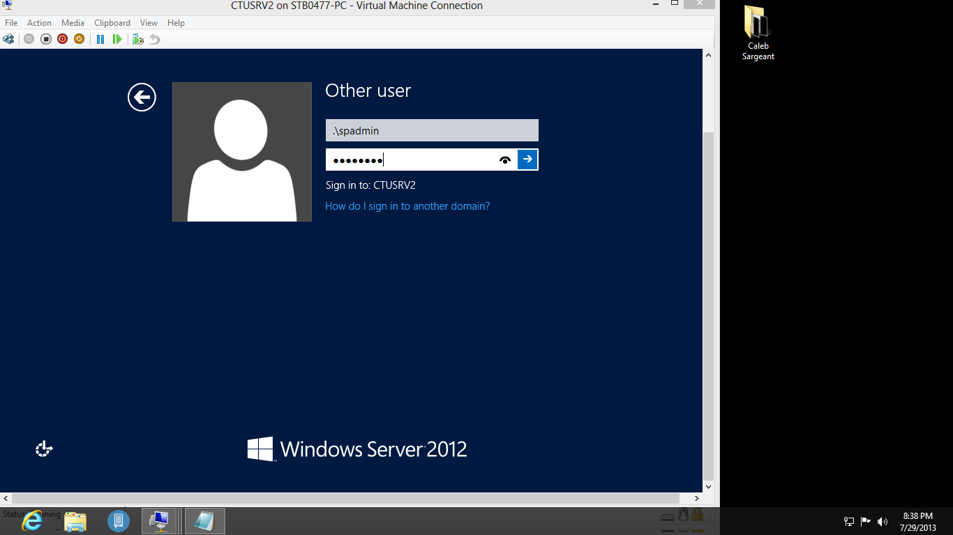Screen dimensions: 953x535
Task: Pause the virtual machine
Action: pyautogui.click(x=100, y=39)
